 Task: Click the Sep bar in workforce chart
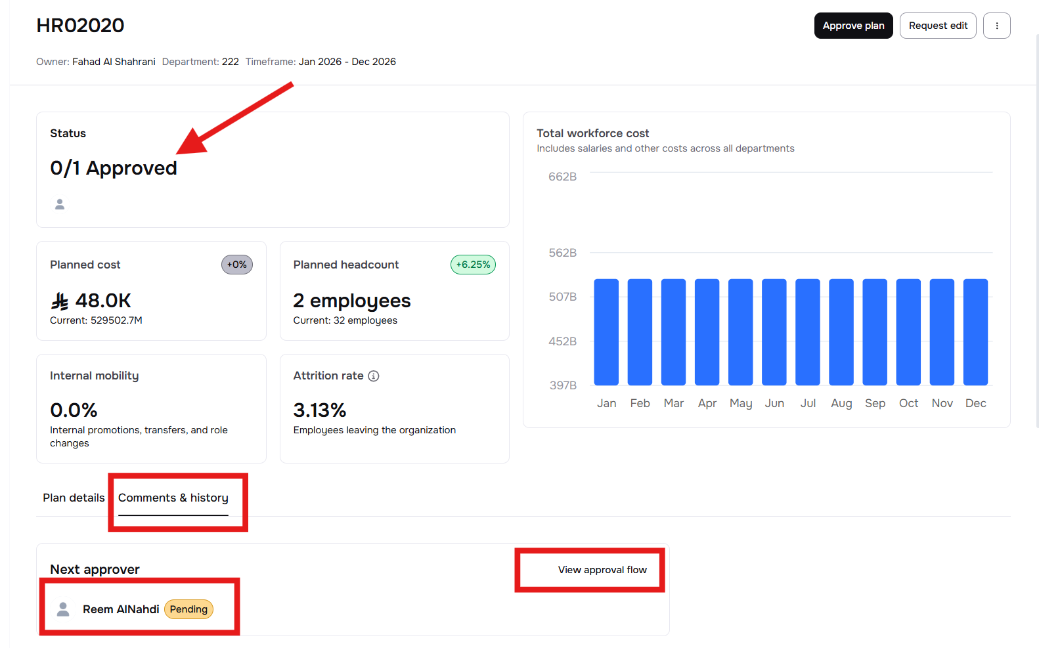point(875,332)
